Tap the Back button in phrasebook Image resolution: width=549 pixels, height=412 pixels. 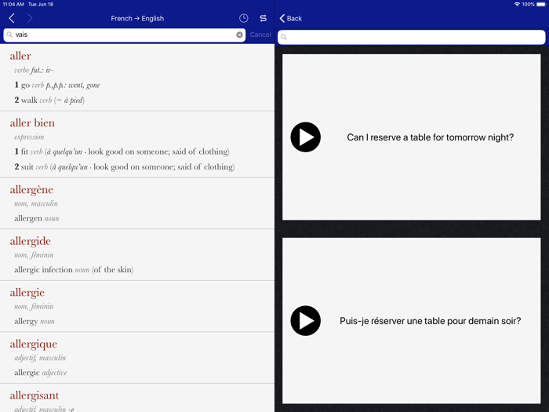point(290,18)
